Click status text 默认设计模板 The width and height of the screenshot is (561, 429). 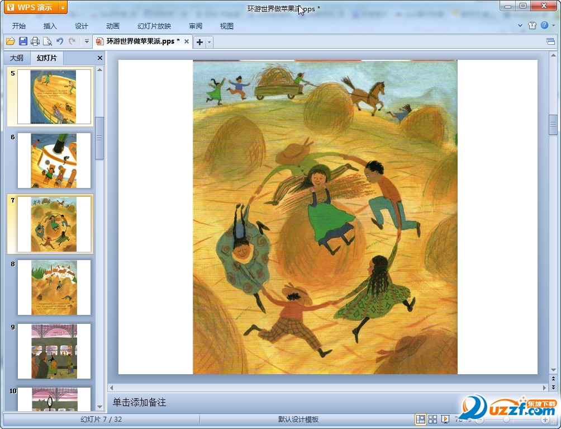[x=298, y=419]
